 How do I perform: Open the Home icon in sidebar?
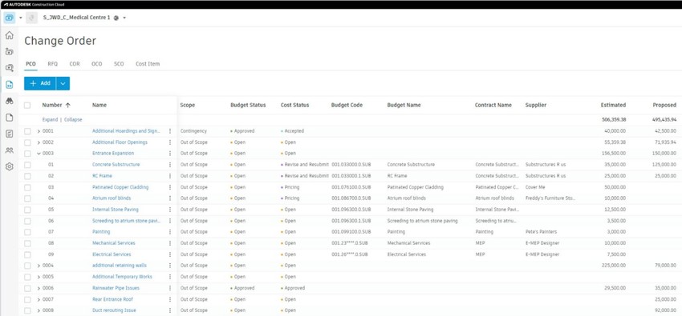coord(9,35)
